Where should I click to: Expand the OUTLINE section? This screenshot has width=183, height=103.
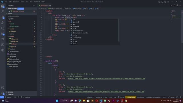click(10, 92)
